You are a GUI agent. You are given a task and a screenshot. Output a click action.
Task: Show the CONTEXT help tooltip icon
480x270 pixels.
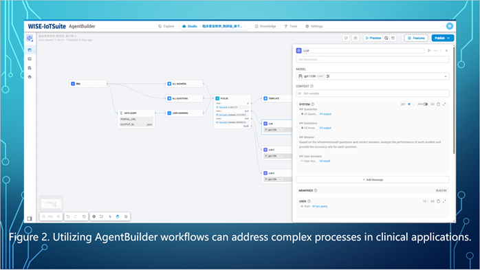pos(312,87)
